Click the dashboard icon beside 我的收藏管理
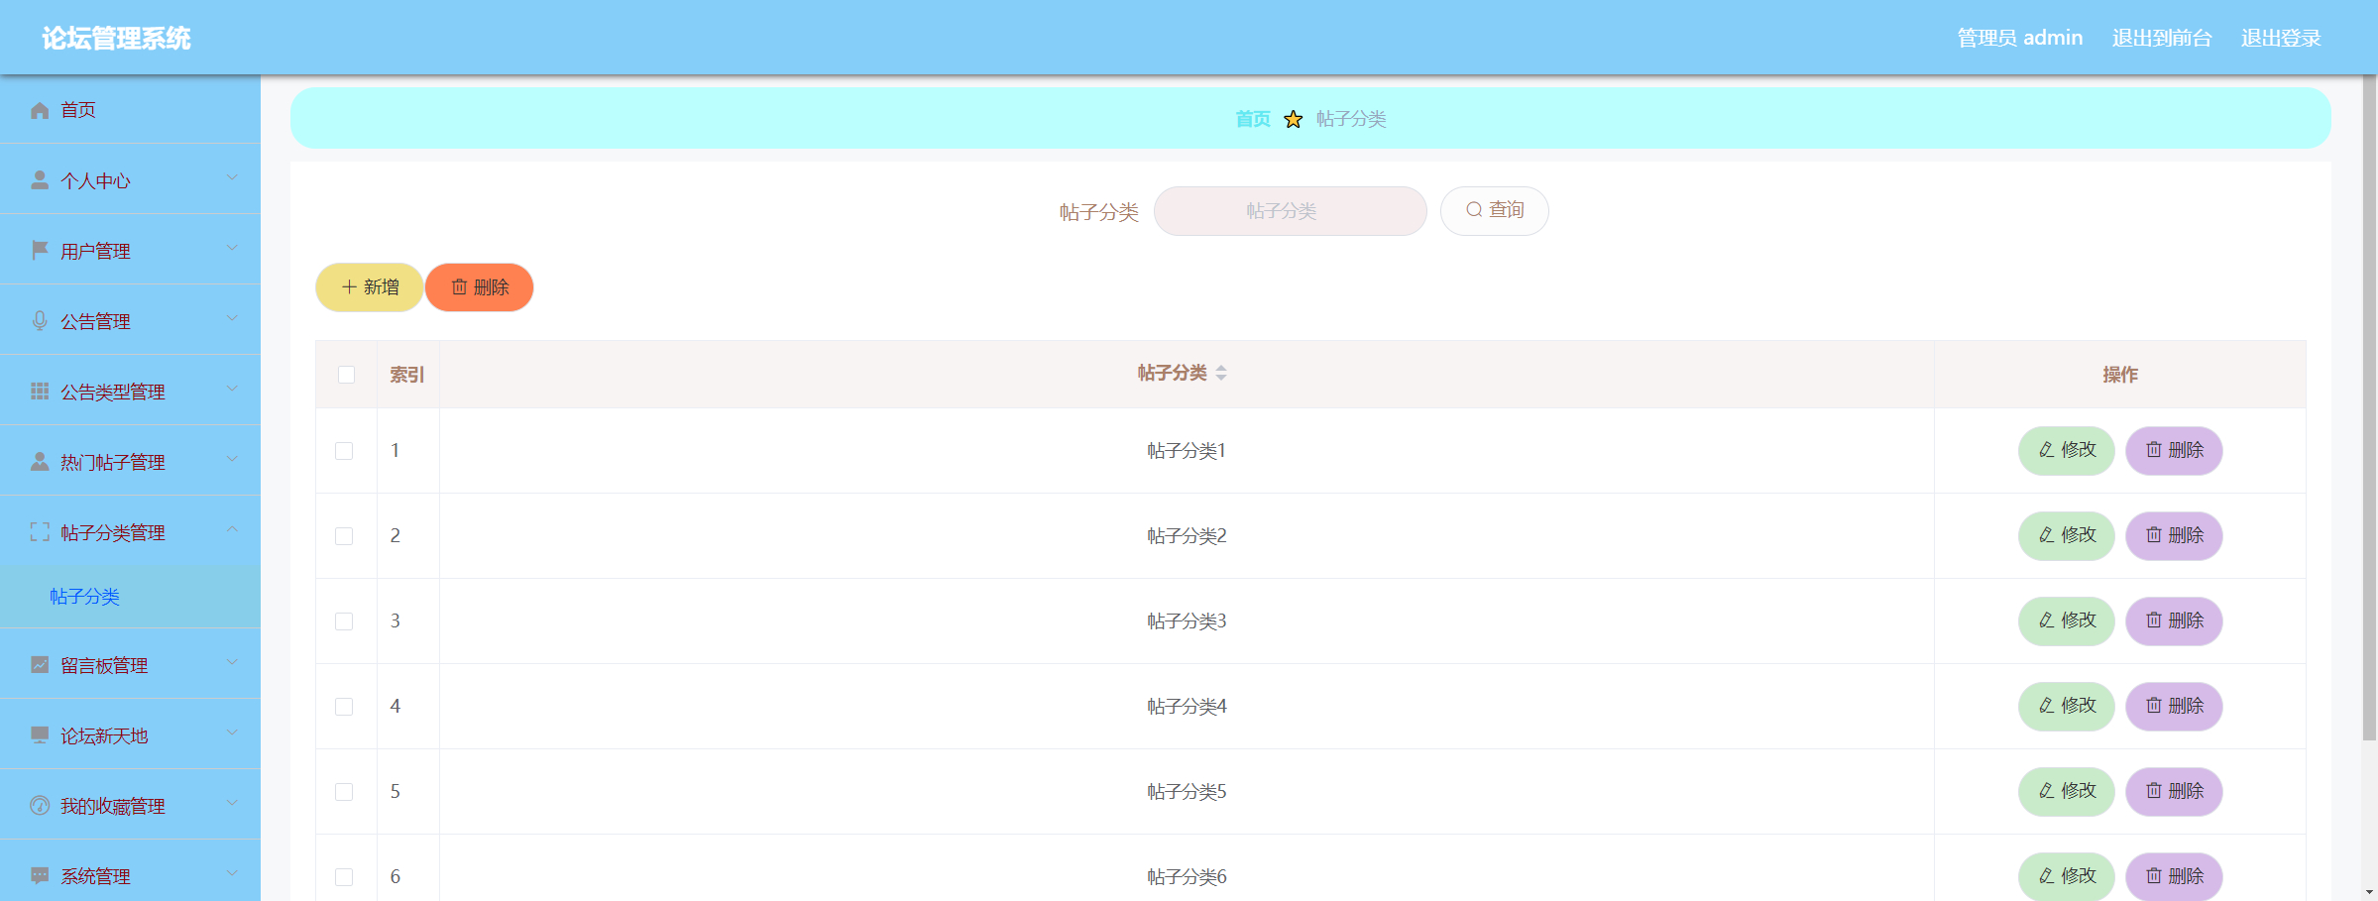Image resolution: width=2378 pixels, height=901 pixels. tap(40, 806)
